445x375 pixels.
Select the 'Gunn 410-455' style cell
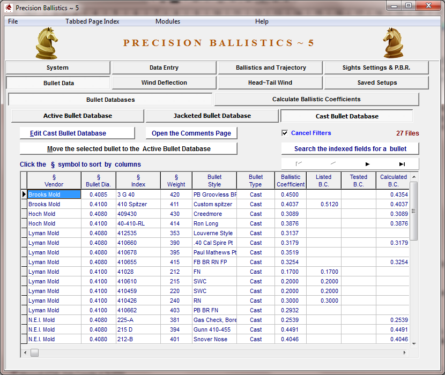pos(214,329)
